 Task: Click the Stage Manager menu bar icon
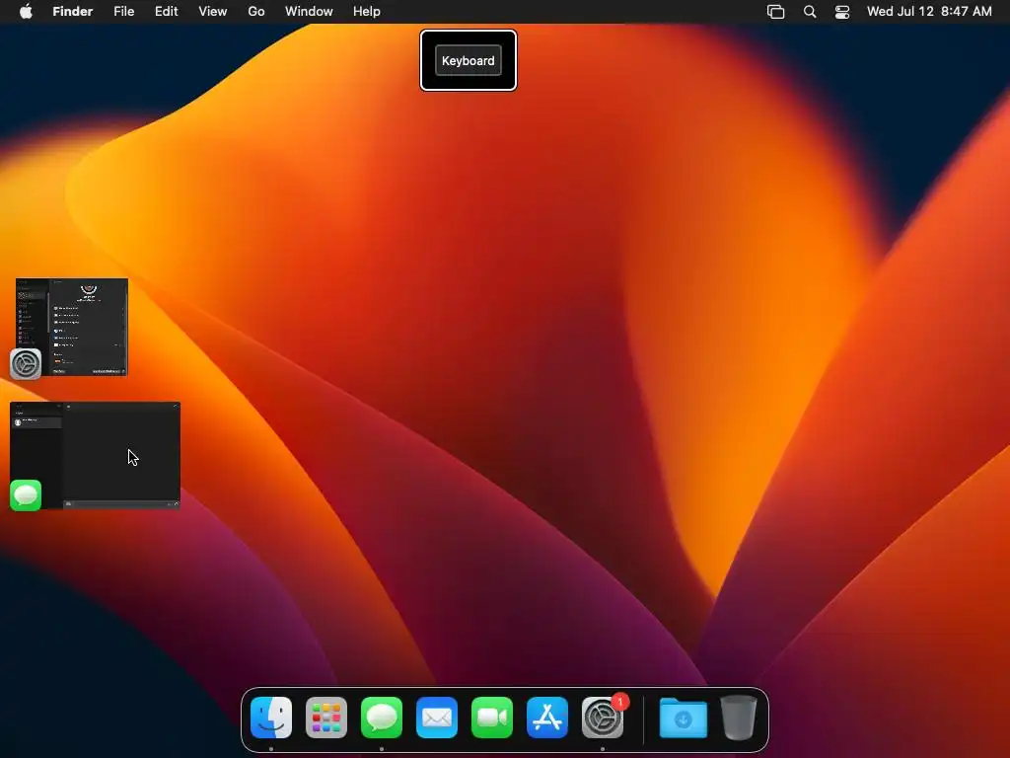[x=775, y=12]
